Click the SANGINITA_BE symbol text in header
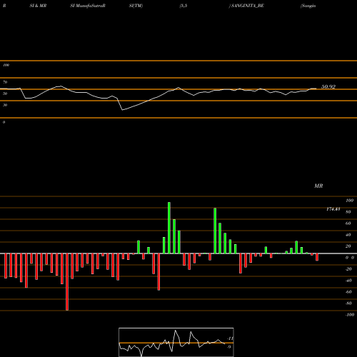Screen dimensions: 357x357 [247, 6]
